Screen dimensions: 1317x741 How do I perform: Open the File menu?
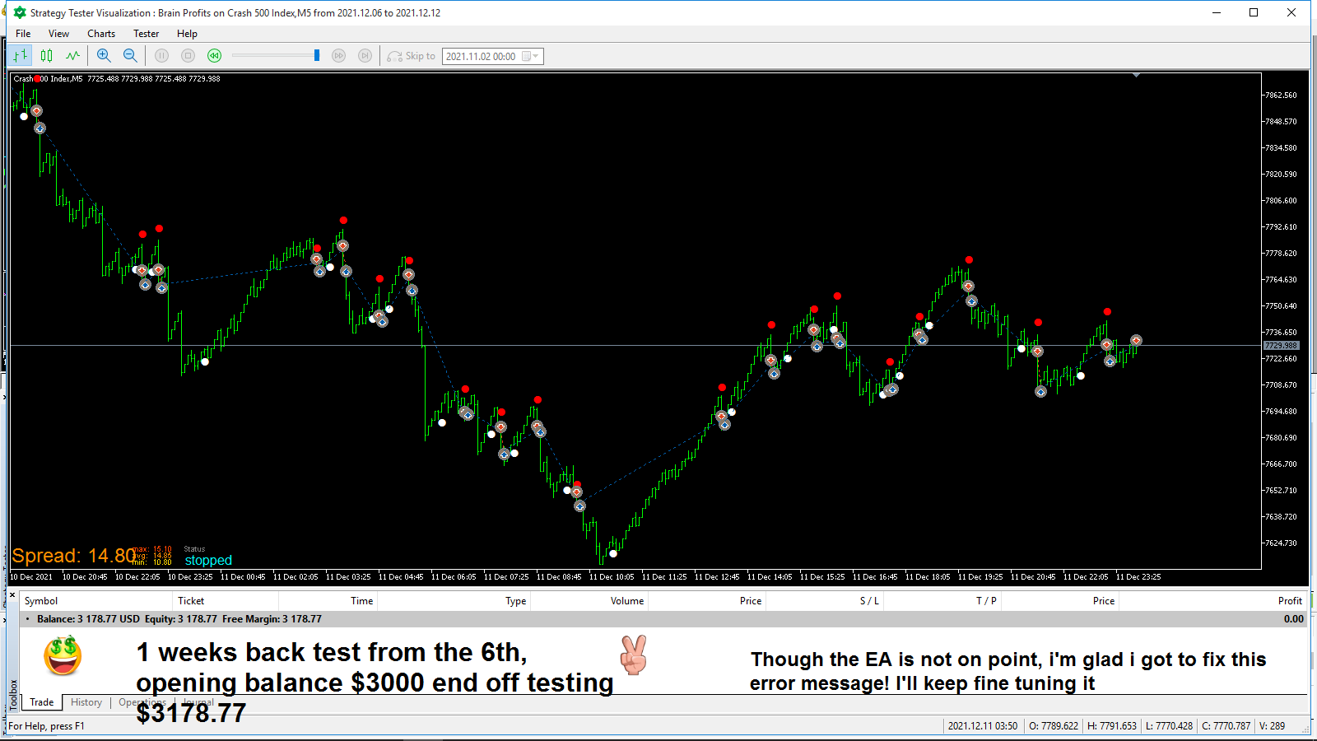(x=23, y=34)
